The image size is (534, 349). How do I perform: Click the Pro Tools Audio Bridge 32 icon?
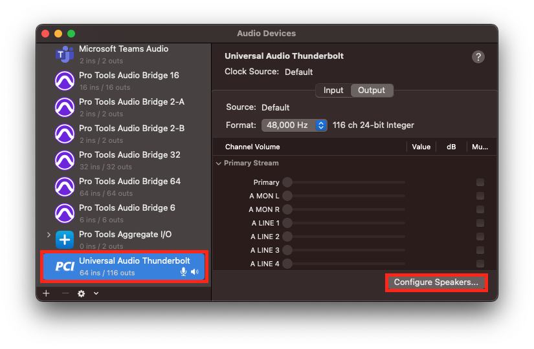pos(65,160)
